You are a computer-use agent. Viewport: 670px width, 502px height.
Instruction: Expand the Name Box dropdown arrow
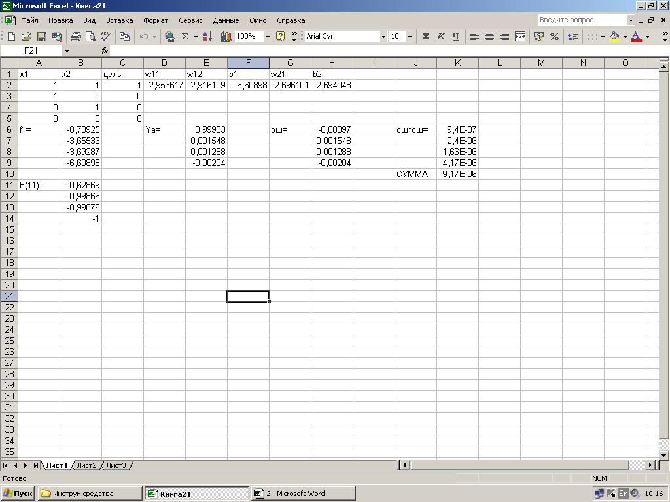coord(67,51)
